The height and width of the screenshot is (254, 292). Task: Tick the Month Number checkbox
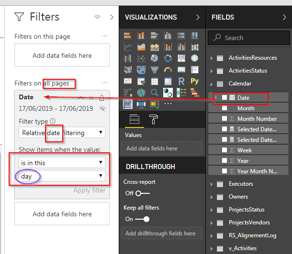[225, 118]
